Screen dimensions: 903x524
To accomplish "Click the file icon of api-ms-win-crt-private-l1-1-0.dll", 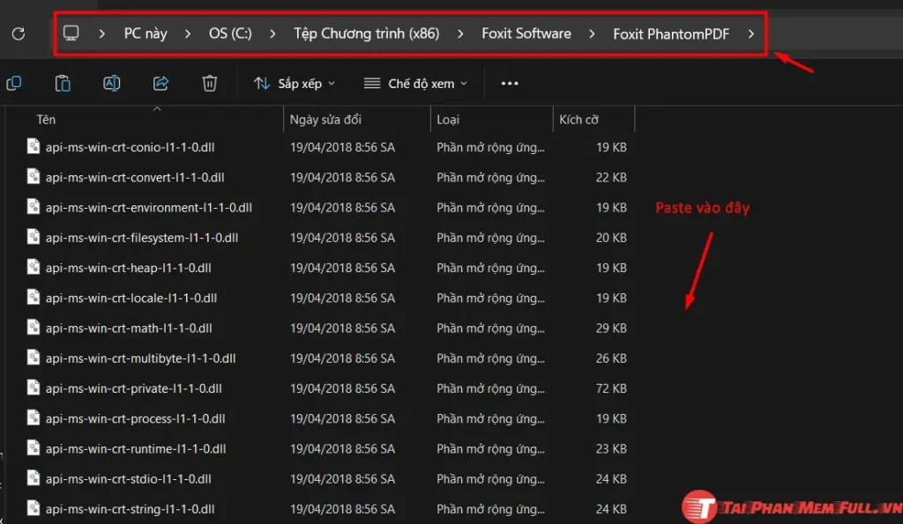I will click(32, 387).
